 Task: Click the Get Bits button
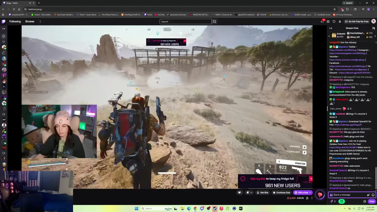[262, 193]
